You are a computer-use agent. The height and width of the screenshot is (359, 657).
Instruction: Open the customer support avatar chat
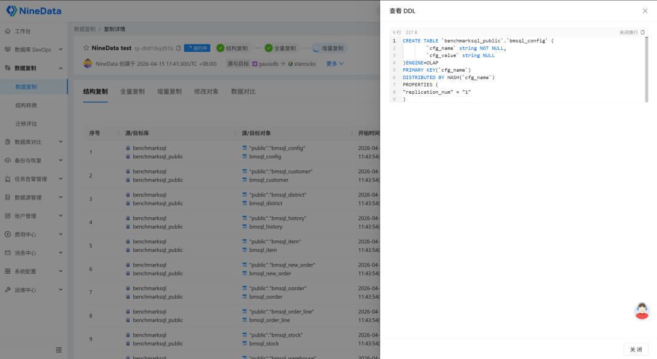click(642, 311)
